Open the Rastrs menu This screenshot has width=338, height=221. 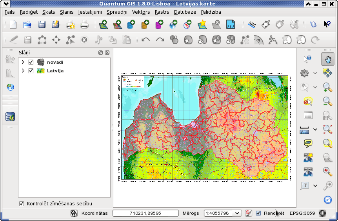point(162,12)
